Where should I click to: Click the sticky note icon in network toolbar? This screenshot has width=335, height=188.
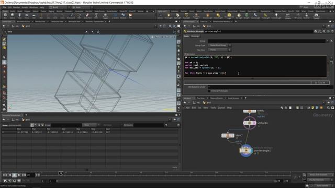[313, 108]
